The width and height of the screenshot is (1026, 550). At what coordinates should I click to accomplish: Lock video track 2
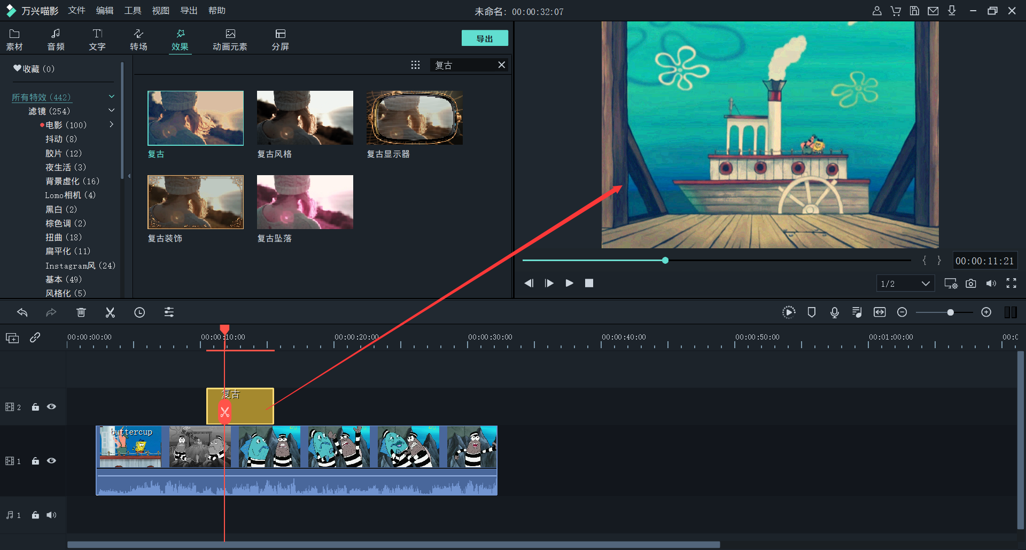(35, 407)
